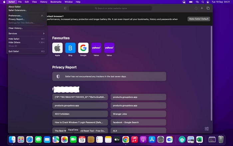Click Spotlight search icon in menu bar
Image resolution: width=233 pixels, height=146 pixels.
pyautogui.click(x=203, y=2)
